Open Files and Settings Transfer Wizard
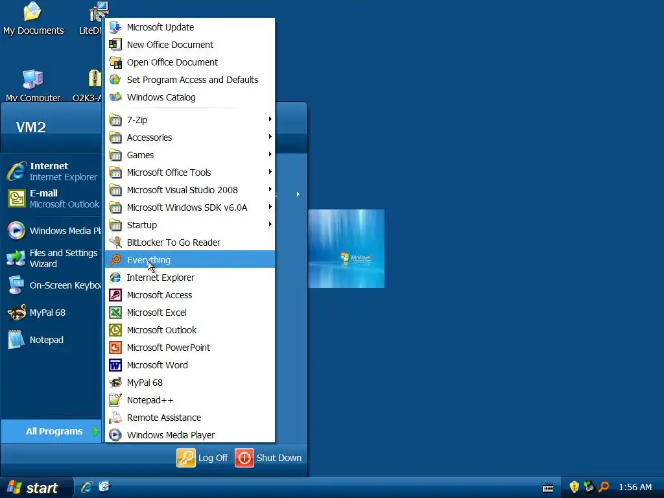This screenshot has width=664, height=498. (53, 258)
